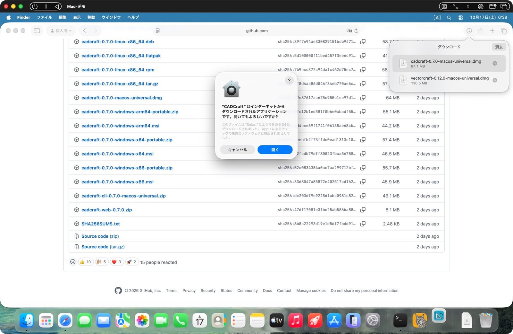Open the 個人用 profile dropdown
Image resolution: width=513 pixels, height=334 pixels.
click(x=61, y=31)
